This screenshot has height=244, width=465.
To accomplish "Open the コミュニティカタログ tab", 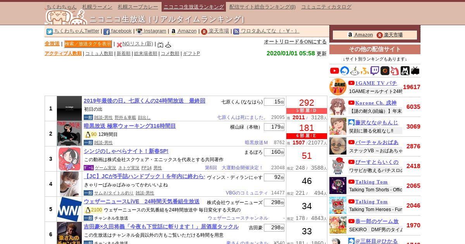I will pyautogui.click(x=326, y=7).
